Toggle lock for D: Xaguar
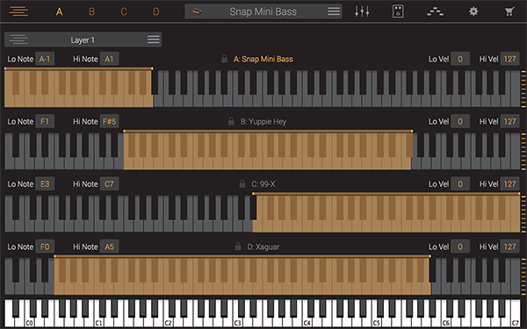The width and height of the screenshot is (527, 329). click(x=238, y=247)
